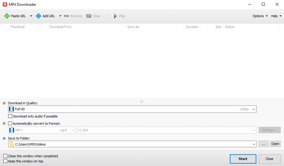
Task: Click the Full HD film quality icon
Action: click(x=11, y=109)
